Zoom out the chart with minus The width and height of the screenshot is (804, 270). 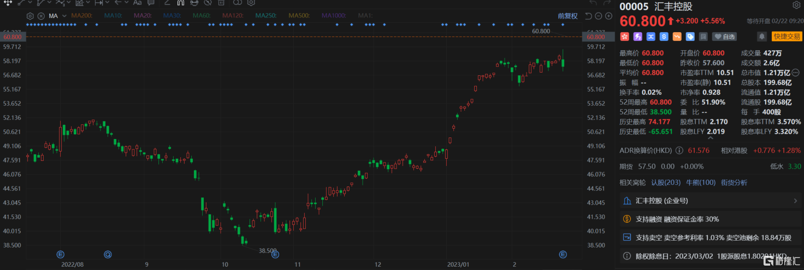599,16
